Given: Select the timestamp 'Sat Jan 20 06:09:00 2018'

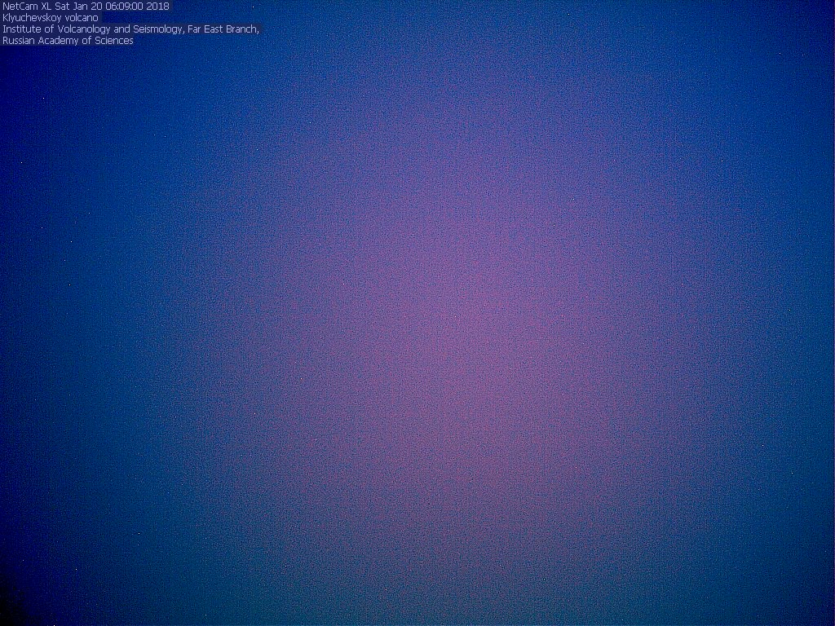Looking at the screenshot, I should tap(112, 7).
